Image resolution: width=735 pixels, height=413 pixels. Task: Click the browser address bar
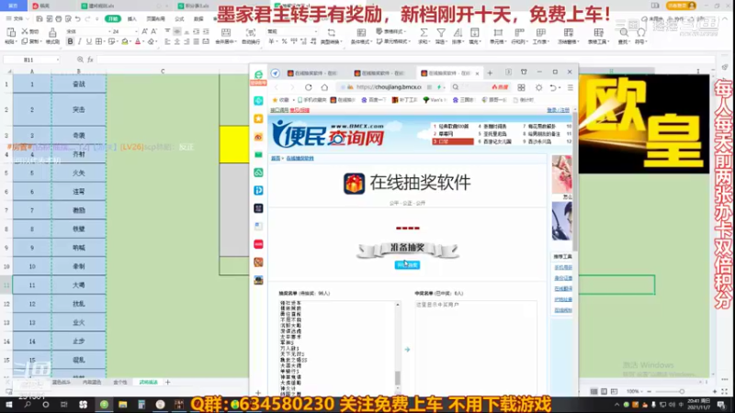390,87
